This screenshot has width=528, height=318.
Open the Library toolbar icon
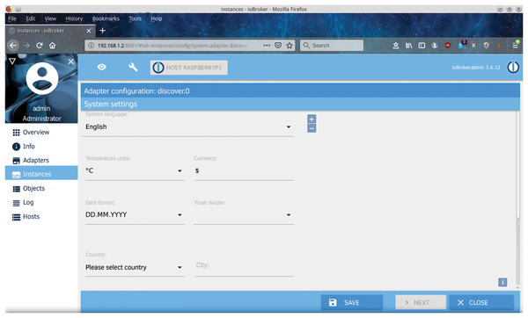(x=408, y=46)
